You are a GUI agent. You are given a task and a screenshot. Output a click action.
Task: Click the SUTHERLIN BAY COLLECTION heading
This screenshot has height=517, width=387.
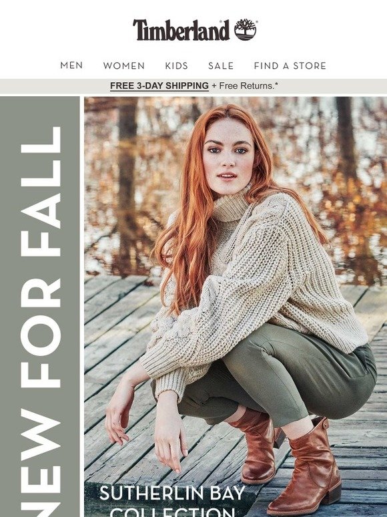[x=172, y=500]
